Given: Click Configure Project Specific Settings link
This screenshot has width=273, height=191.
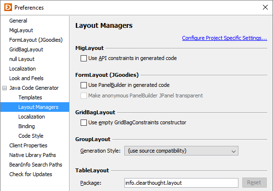Looking at the screenshot, I should (225, 38).
